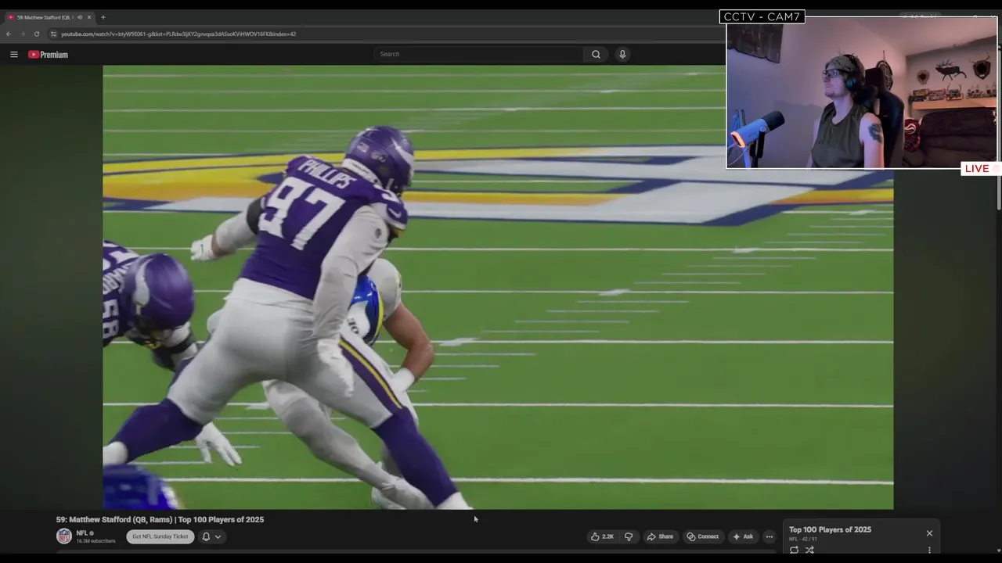Toggle playlist loop icon
The image size is (1002, 563).
coord(794,550)
